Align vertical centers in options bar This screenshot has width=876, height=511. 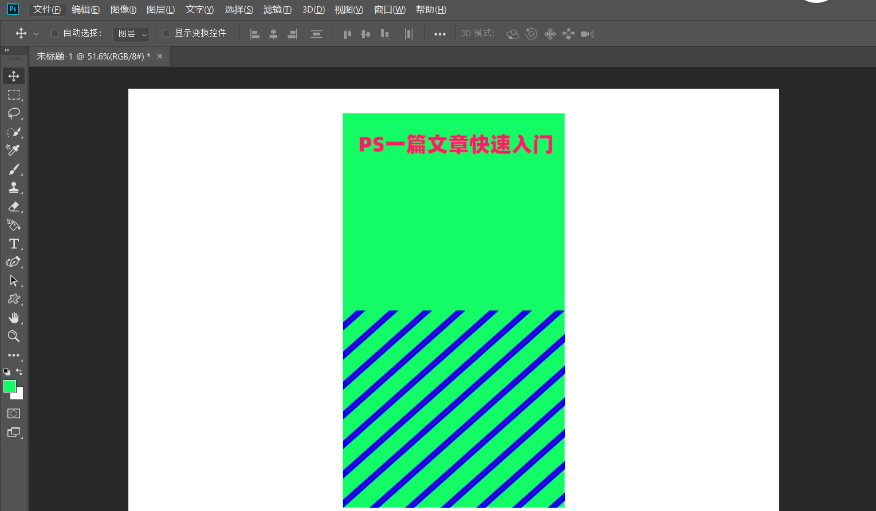[366, 34]
